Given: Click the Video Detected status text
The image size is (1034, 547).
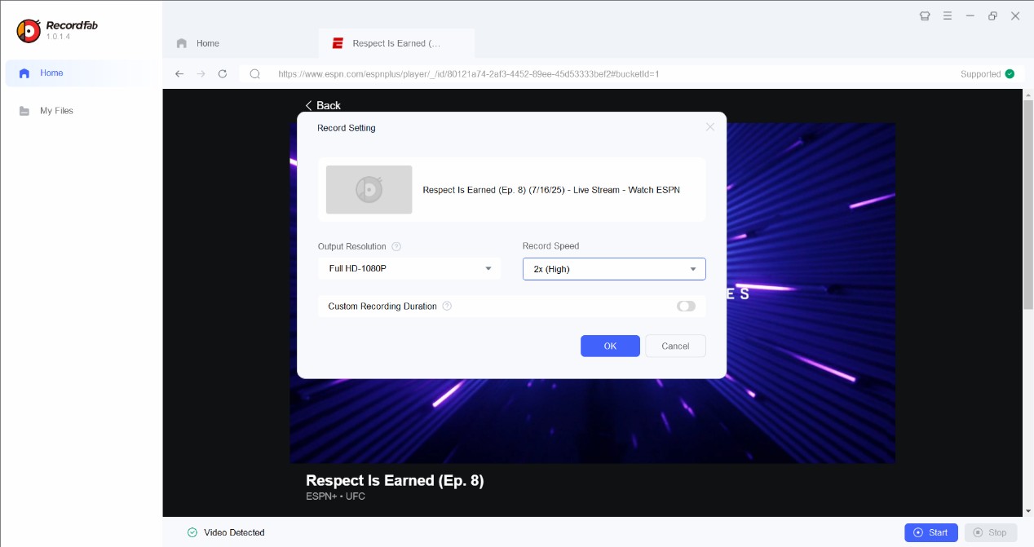Looking at the screenshot, I should (233, 532).
